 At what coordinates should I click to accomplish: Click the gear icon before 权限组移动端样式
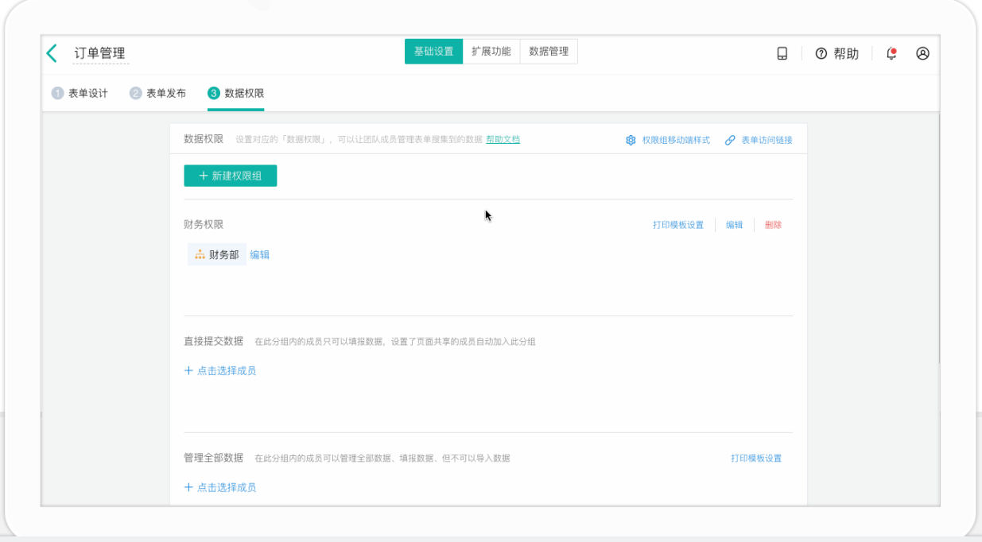pos(627,139)
